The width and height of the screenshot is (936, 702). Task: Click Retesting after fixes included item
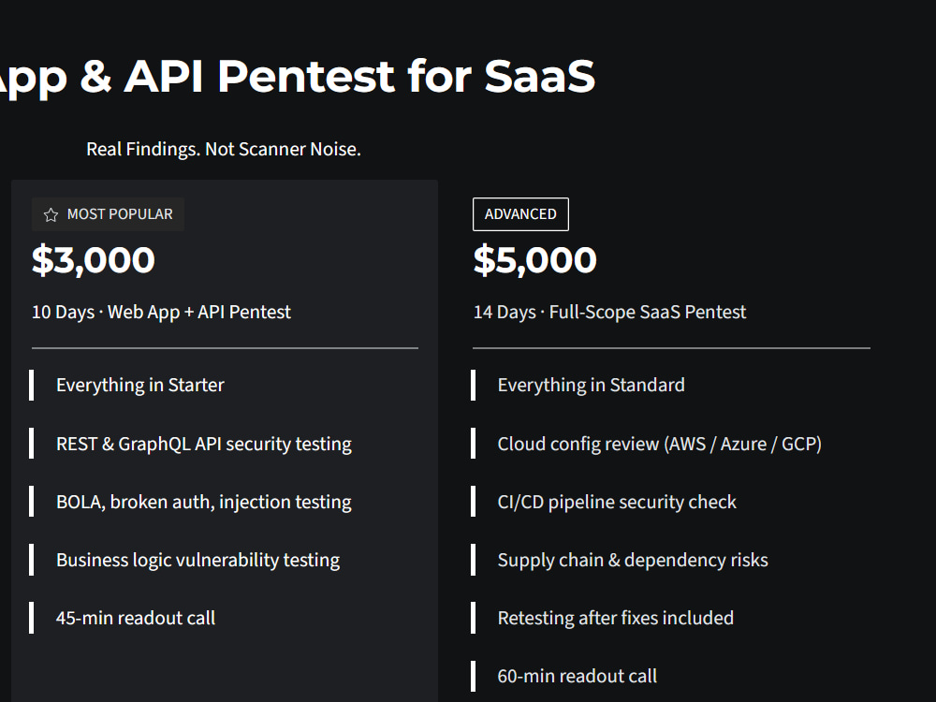616,618
